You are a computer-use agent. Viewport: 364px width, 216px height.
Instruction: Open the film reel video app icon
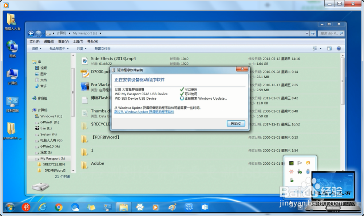pyautogui.click(x=189, y=207)
